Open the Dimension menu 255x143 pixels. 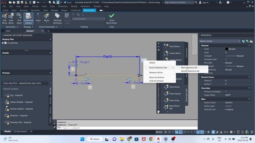[x=63, y=6]
